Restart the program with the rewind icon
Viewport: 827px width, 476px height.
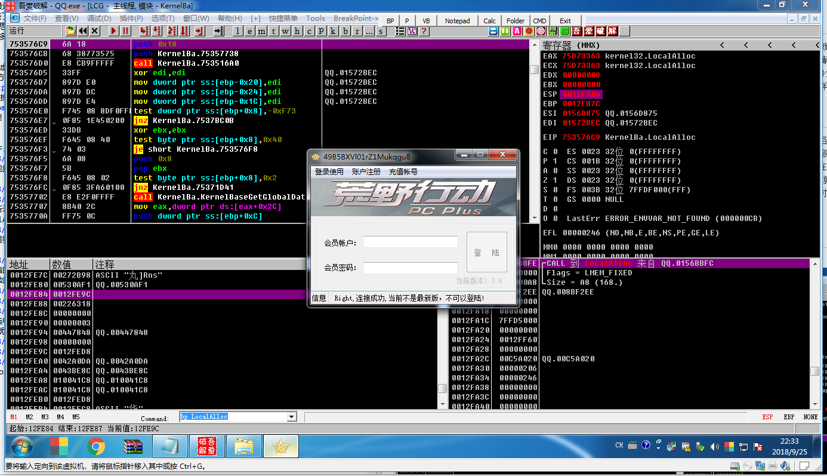(x=83, y=30)
